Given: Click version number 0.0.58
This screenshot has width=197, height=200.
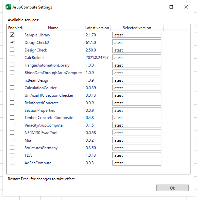Looking at the screenshot, I should pyautogui.click(x=91, y=133).
